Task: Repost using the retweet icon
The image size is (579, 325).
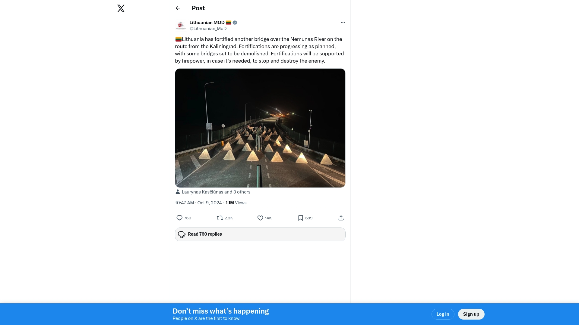Action: 220,218
